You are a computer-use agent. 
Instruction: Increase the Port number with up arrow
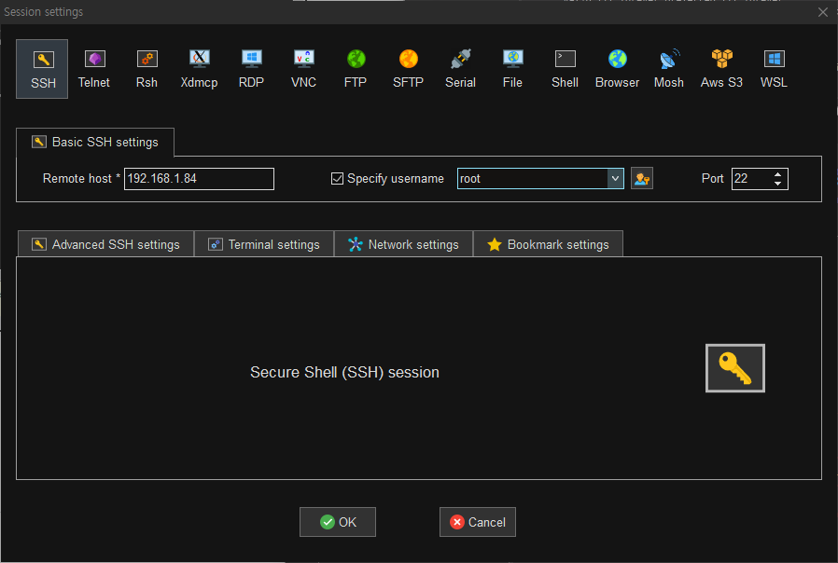click(777, 174)
